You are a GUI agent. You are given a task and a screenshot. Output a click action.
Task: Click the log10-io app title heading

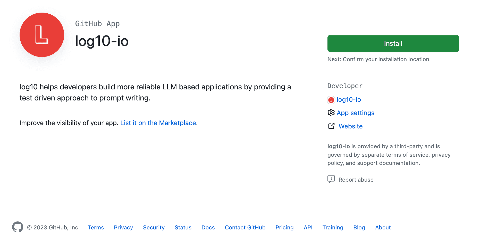[x=102, y=41]
